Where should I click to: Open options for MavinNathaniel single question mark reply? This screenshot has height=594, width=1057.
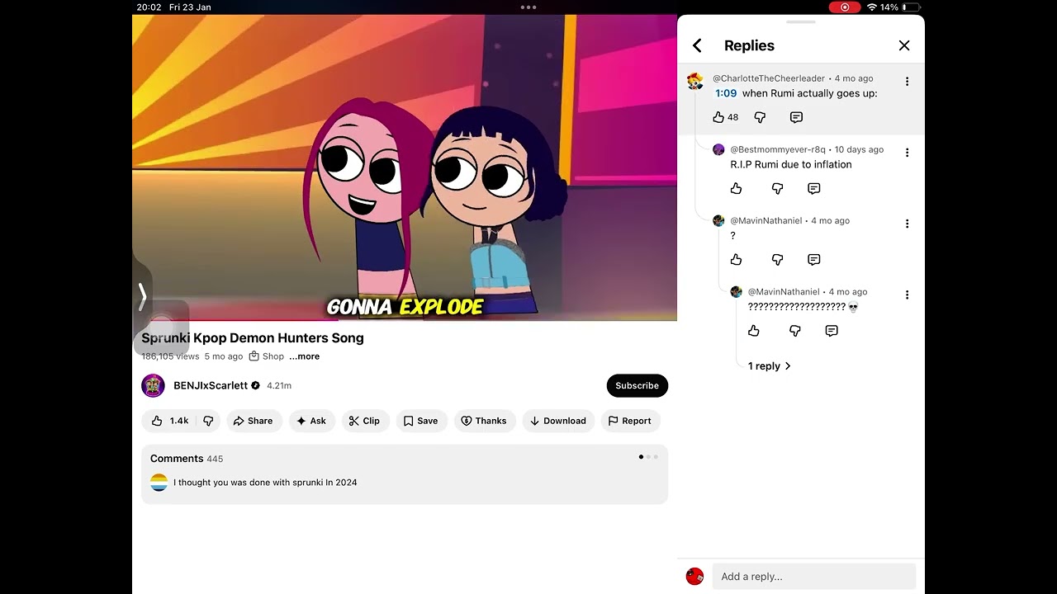pyautogui.click(x=907, y=224)
